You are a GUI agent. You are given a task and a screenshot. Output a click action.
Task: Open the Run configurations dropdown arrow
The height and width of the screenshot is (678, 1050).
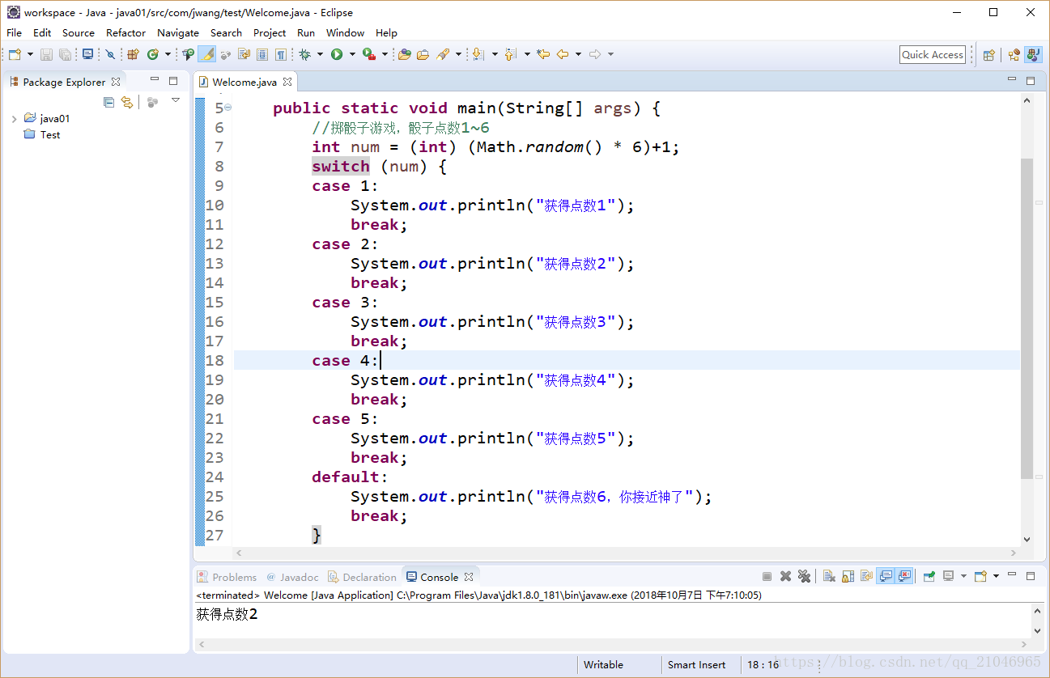pyautogui.click(x=352, y=54)
